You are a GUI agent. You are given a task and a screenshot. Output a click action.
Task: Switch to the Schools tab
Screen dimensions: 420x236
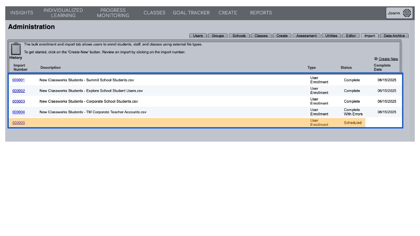coord(239,36)
